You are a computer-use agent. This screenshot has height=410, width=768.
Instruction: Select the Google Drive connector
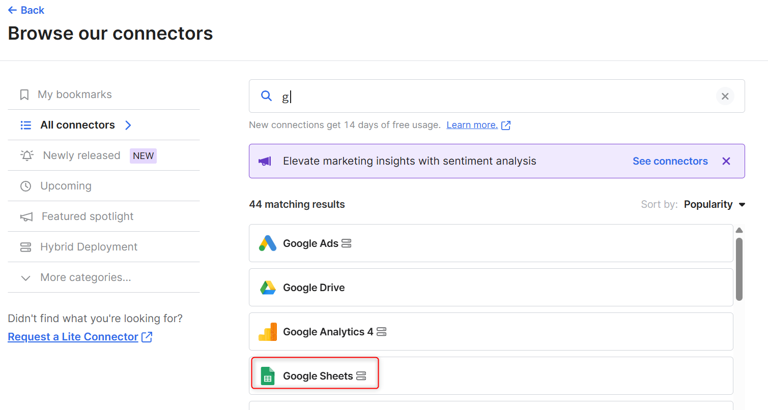point(491,288)
